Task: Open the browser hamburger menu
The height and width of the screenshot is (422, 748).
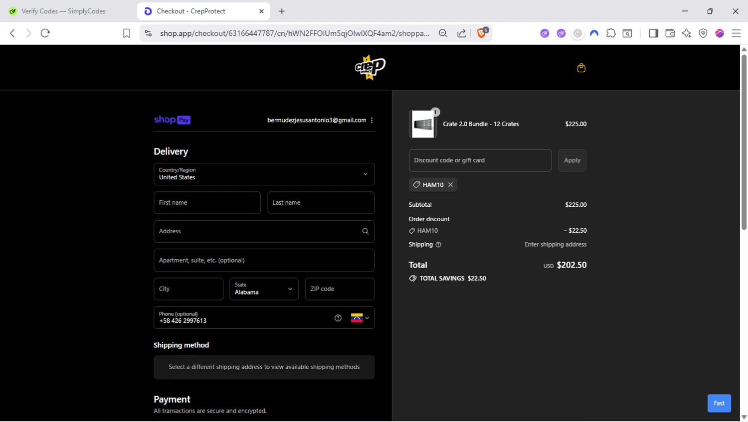Action: tap(736, 33)
